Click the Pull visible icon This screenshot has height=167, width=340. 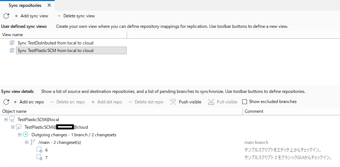[211, 102]
